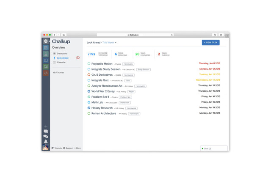Open the Overview globe icon in the sidebar
This screenshot has width=271, height=184.
(46, 41)
